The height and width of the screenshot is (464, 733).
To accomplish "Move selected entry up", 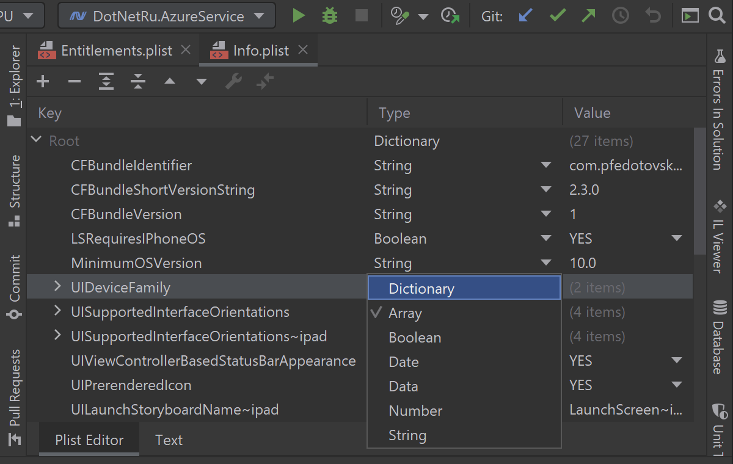I will coord(170,82).
